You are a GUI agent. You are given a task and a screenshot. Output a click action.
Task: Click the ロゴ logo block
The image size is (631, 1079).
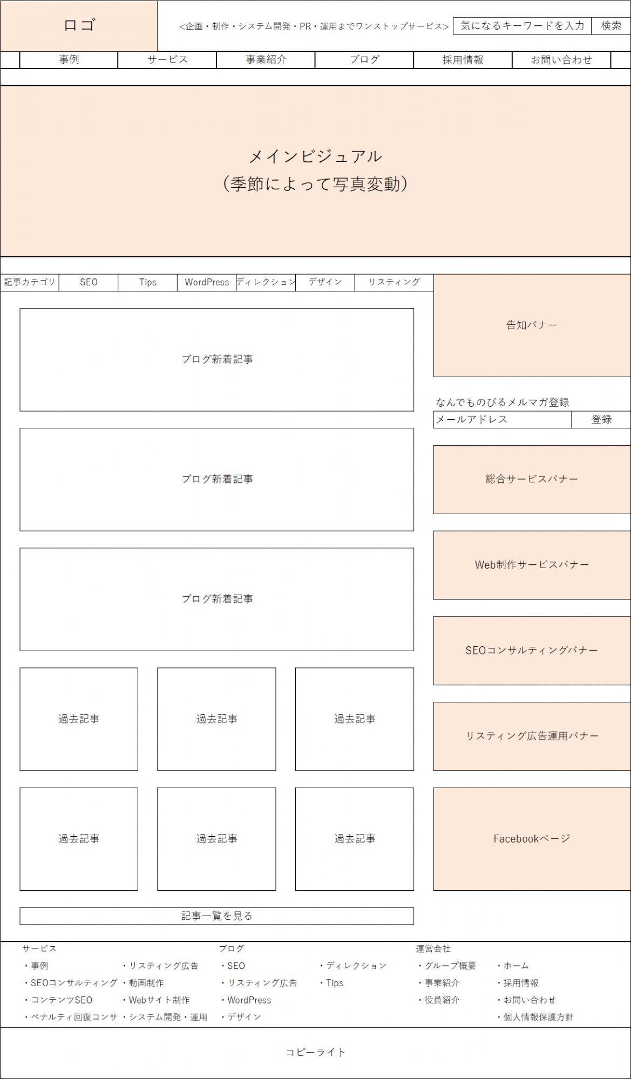coord(79,26)
